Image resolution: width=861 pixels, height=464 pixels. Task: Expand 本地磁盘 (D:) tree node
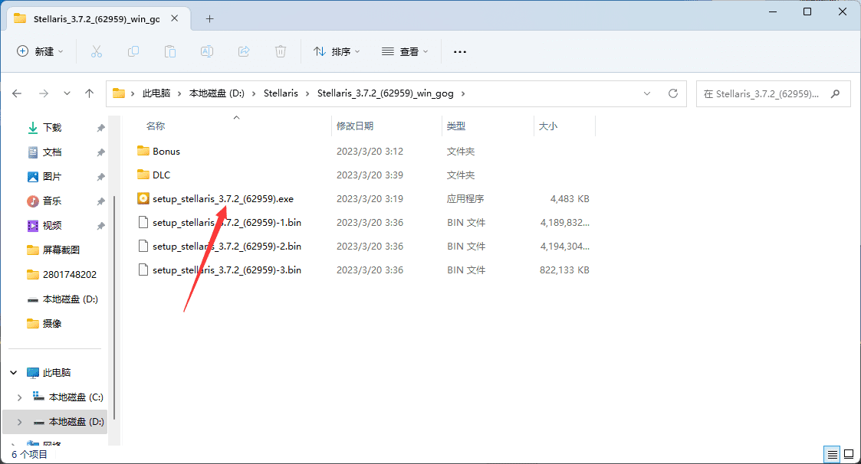pos(20,422)
